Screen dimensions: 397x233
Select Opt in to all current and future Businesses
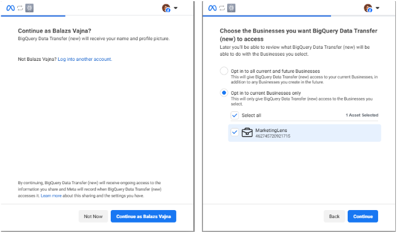224,71
